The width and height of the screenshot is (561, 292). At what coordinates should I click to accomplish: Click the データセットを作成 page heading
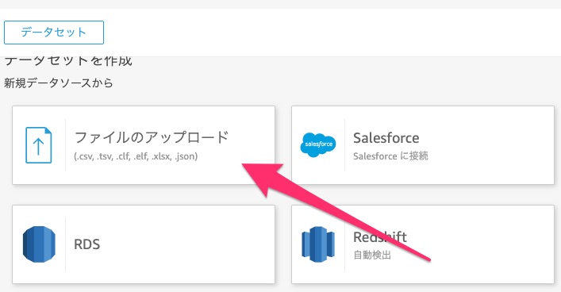(x=68, y=61)
